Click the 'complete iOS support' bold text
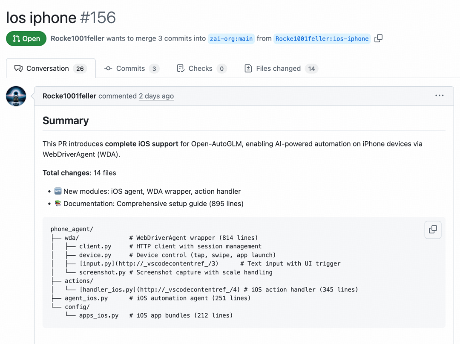 pyautogui.click(x=141, y=144)
